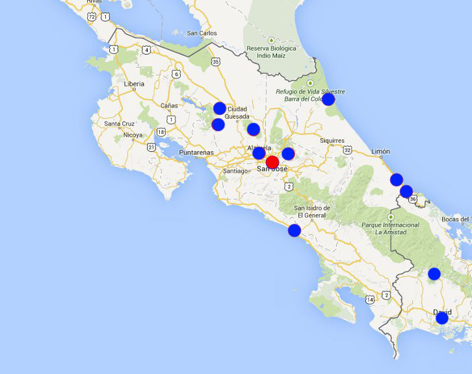Click the Nicoya town label
This screenshot has width=472, height=374.
point(133,135)
